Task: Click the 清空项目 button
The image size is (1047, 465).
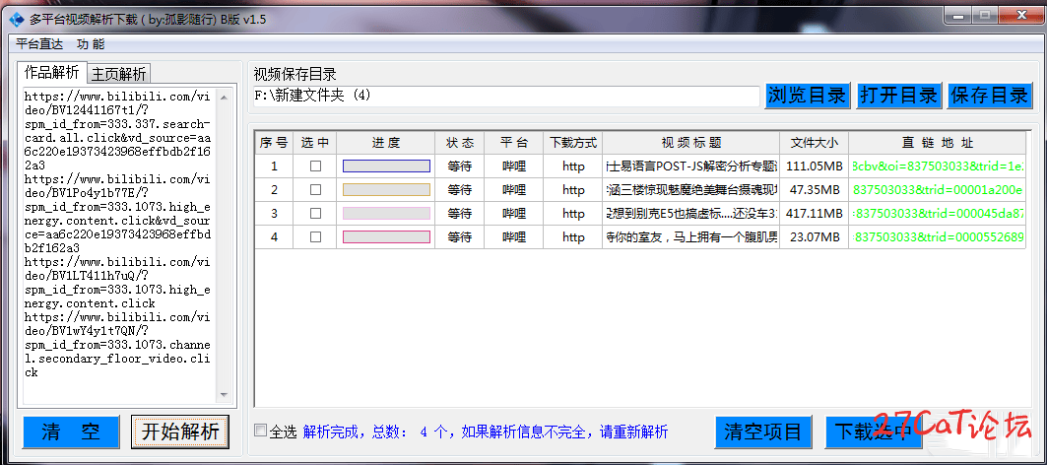Action: tap(763, 432)
